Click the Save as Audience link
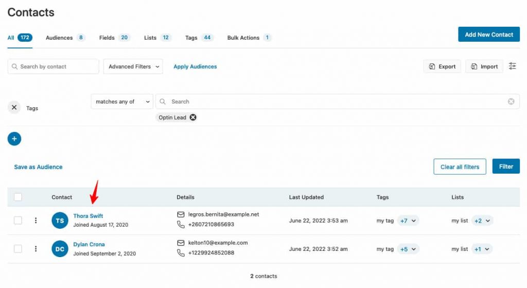This screenshot has width=527, height=288. [38, 167]
